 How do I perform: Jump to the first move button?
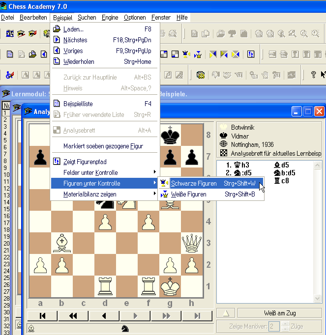(x=42, y=315)
